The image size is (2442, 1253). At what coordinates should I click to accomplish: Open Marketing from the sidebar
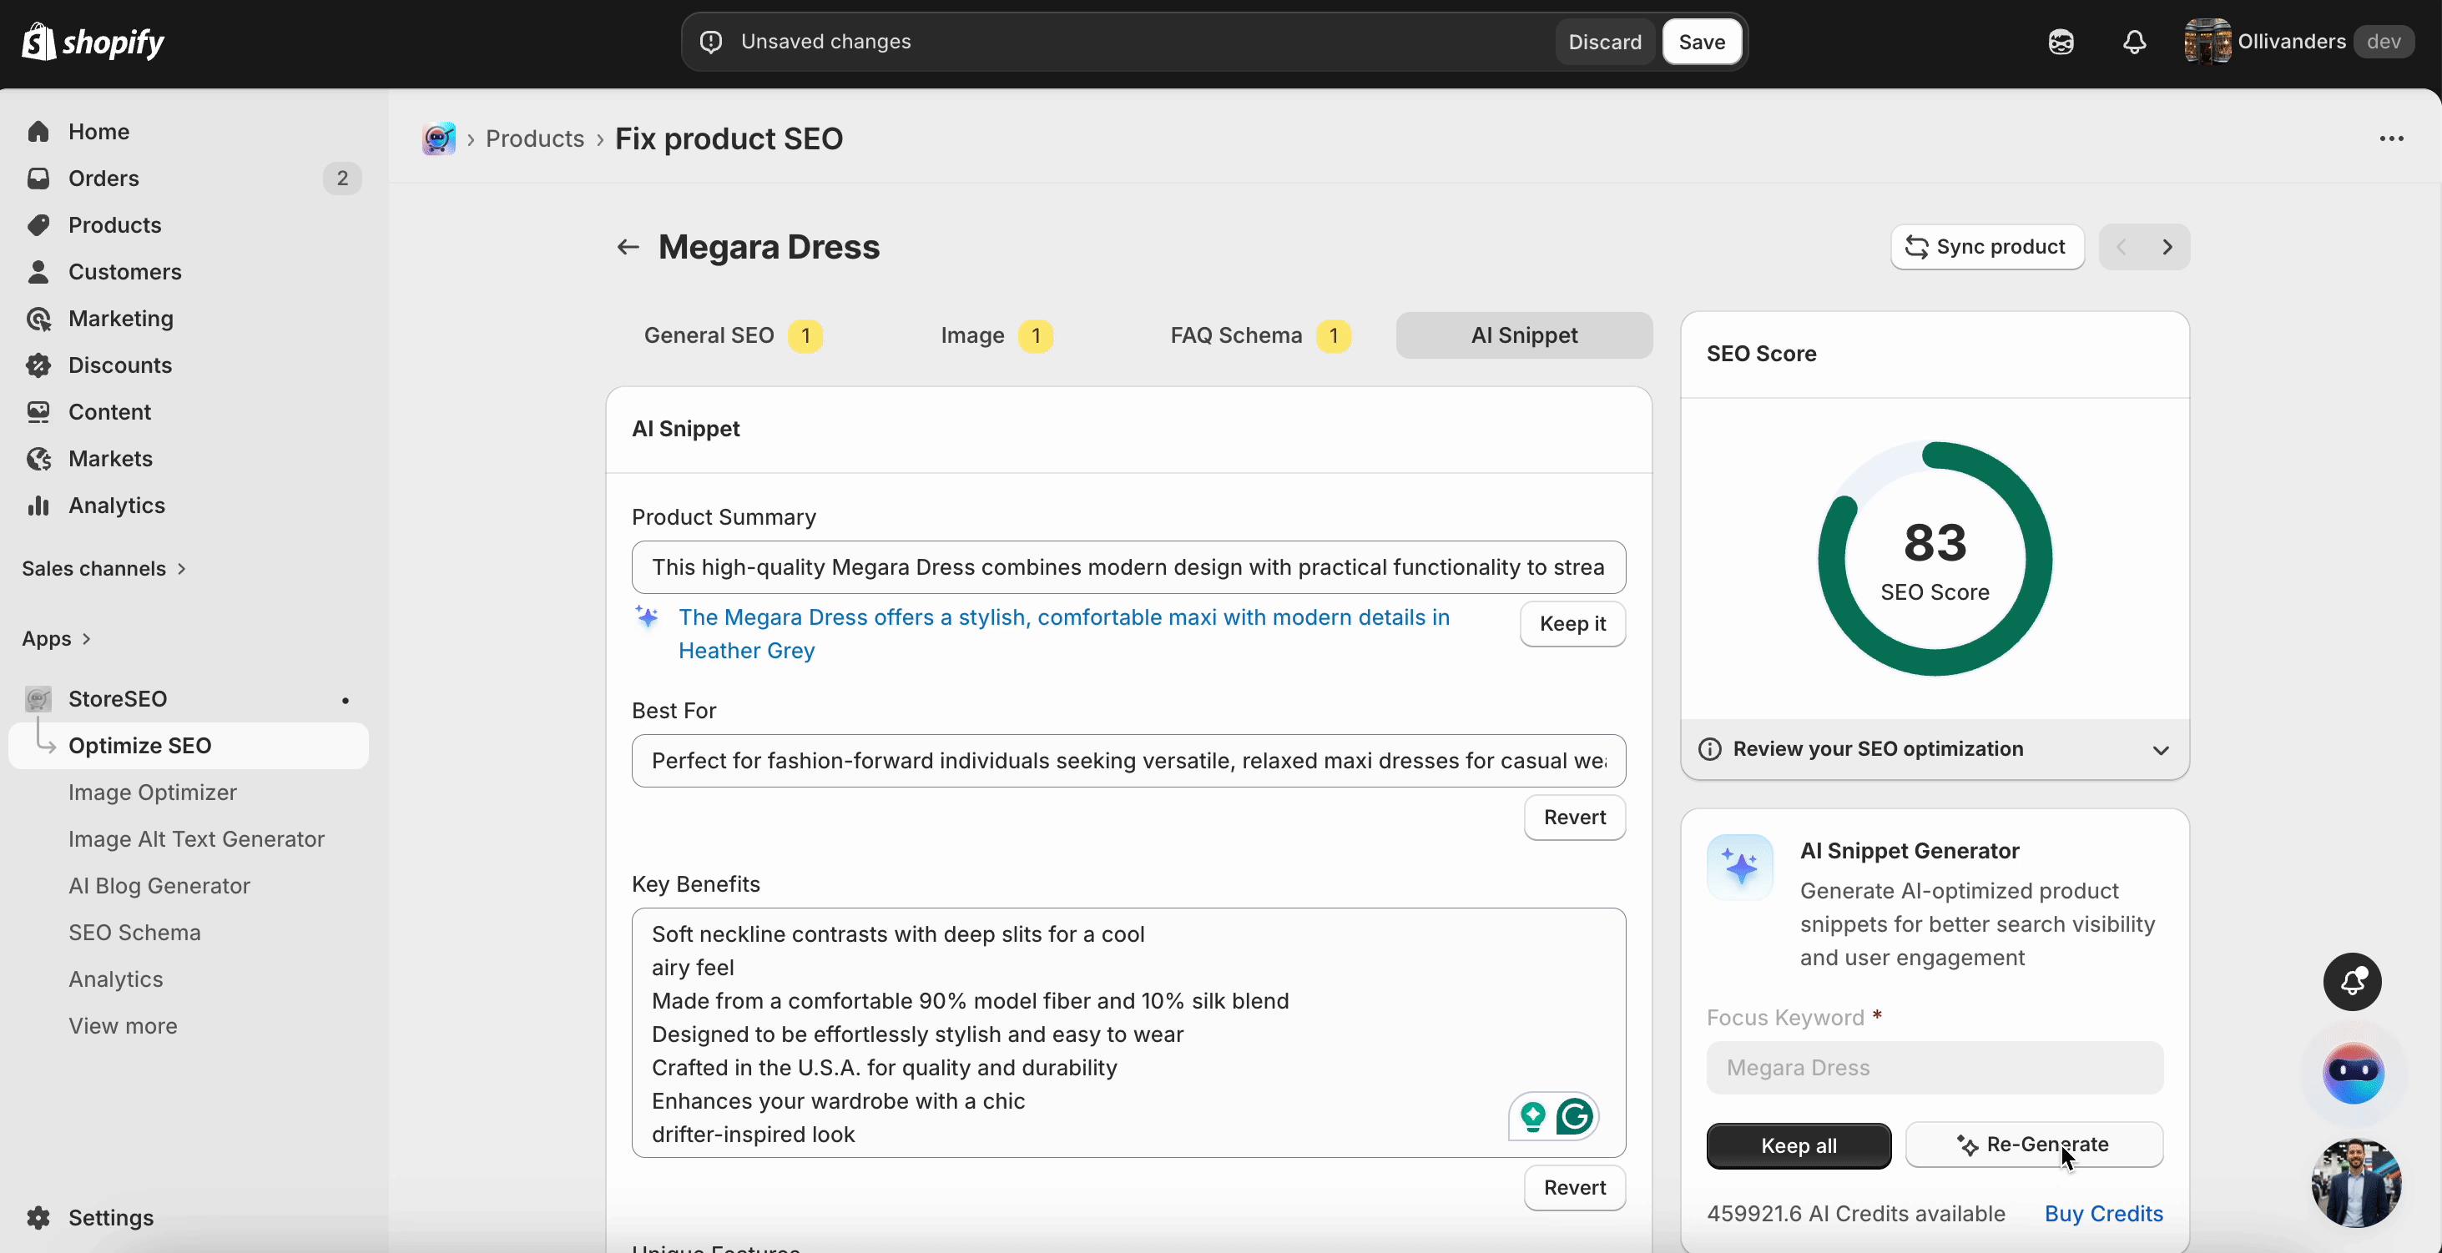pyautogui.click(x=120, y=319)
